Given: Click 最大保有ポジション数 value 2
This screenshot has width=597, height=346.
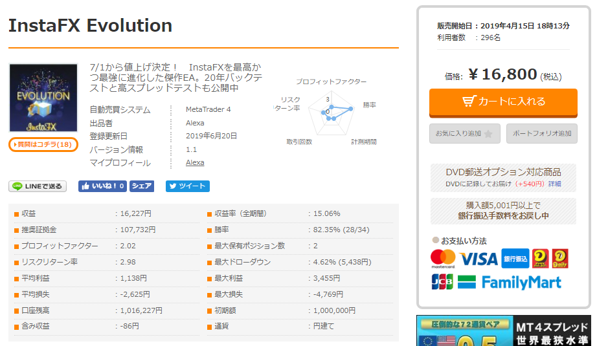Looking at the screenshot, I should pos(315,246).
